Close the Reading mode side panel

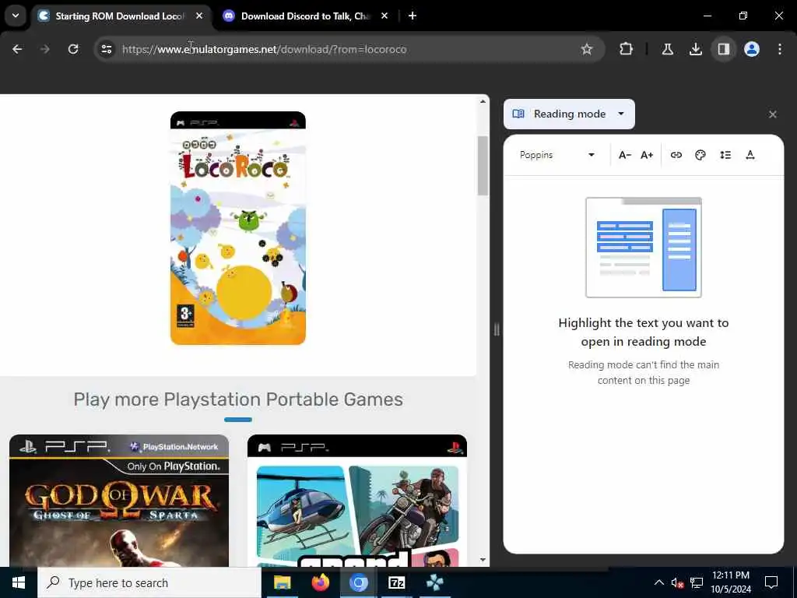[773, 114]
